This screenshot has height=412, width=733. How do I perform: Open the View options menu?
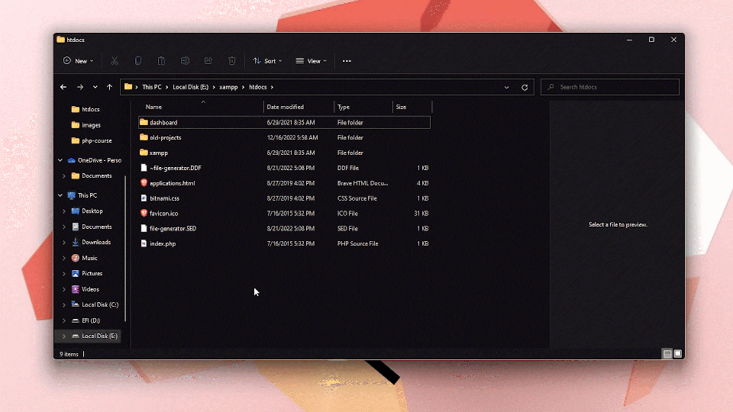[312, 61]
